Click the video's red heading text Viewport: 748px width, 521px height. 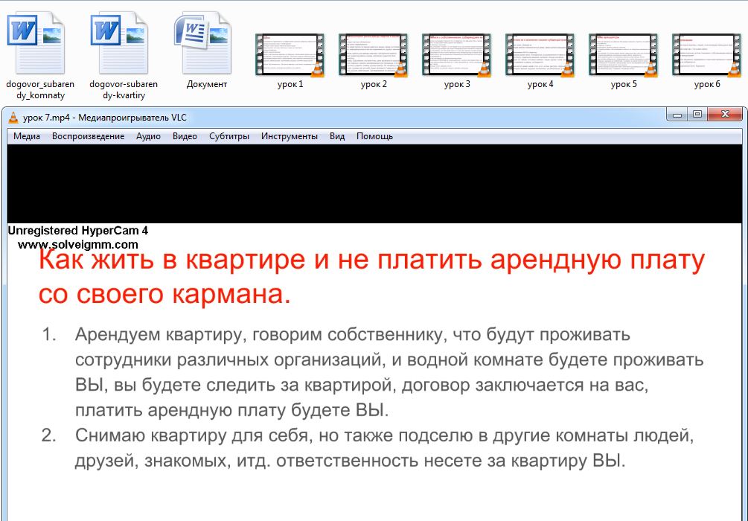[371, 278]
